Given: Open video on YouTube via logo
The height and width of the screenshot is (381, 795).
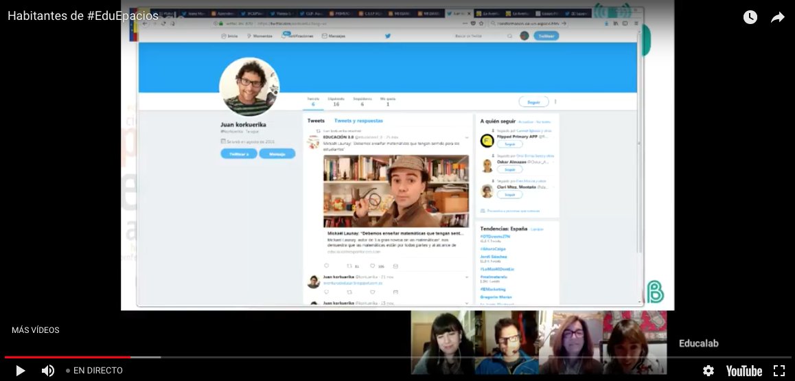Looking at the screenshot, I should [744, 371].
